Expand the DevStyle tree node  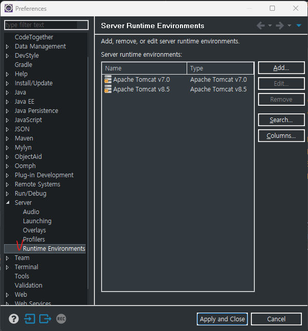point(7,56)
